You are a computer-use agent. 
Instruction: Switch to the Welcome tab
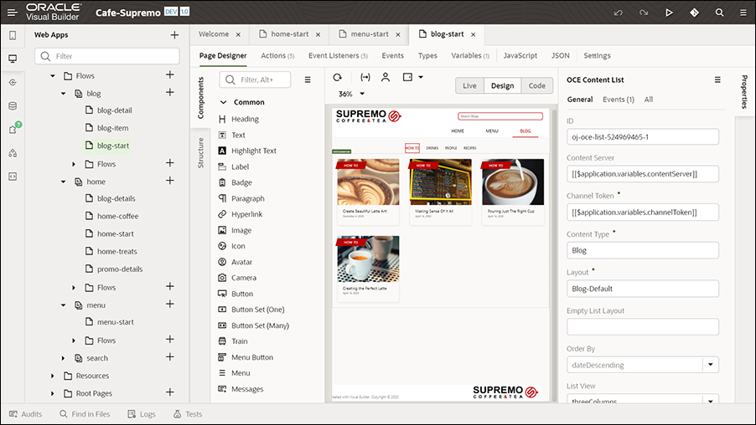click(214, 34)
